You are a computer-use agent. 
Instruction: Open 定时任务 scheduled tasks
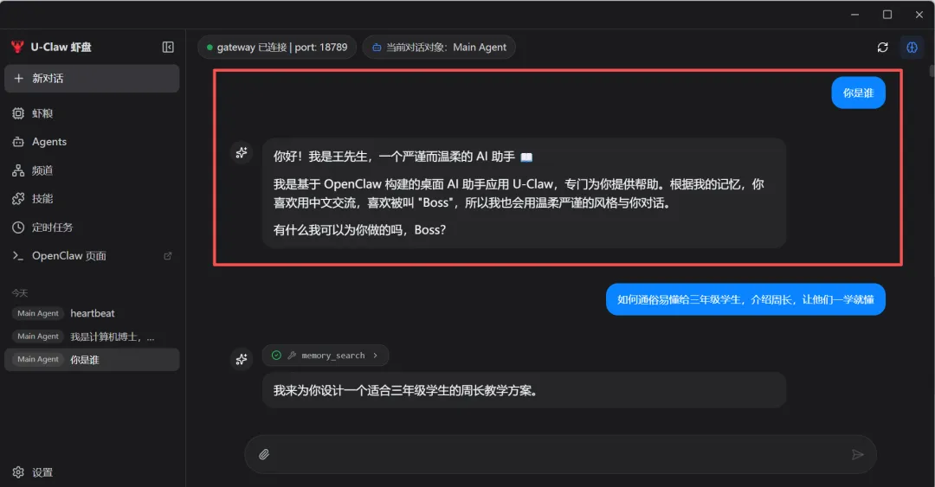pos(92,227)
